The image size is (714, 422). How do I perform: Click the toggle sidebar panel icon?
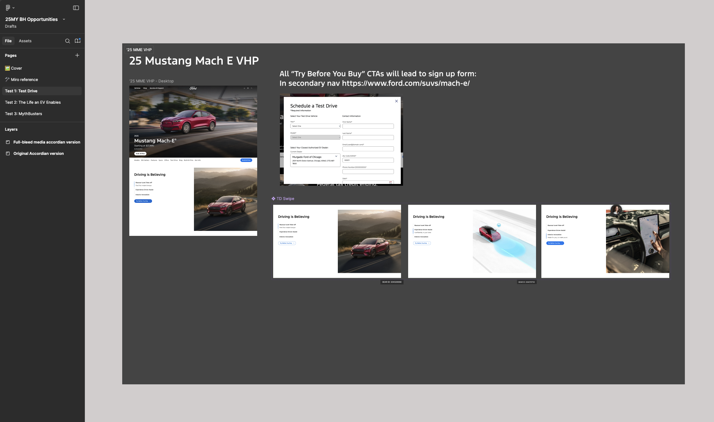tap(76, 8)
